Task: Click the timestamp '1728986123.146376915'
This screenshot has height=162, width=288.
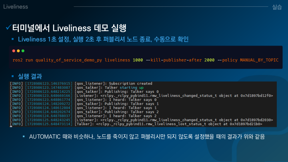Action: [49, 84]
